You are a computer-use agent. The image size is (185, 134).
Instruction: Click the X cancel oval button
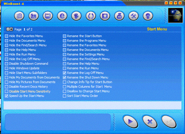coord(150,122)
